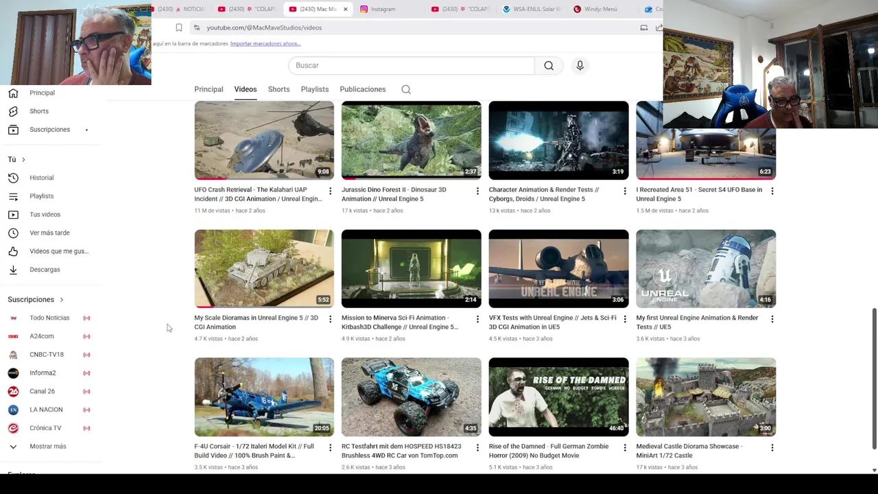Image resolution: width=878 pixels, height=494 pixels.
Task: Open the Principal home icon in sidebar
Action: (x=13, y=93)
